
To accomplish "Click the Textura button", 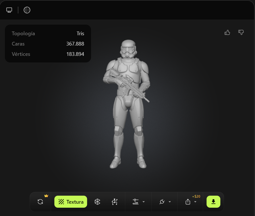I will click(x=71, y=202).
